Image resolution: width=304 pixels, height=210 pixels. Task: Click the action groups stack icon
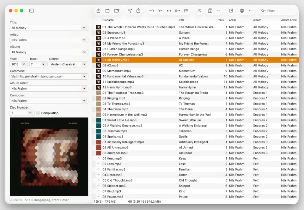click(x=210, y=11)
